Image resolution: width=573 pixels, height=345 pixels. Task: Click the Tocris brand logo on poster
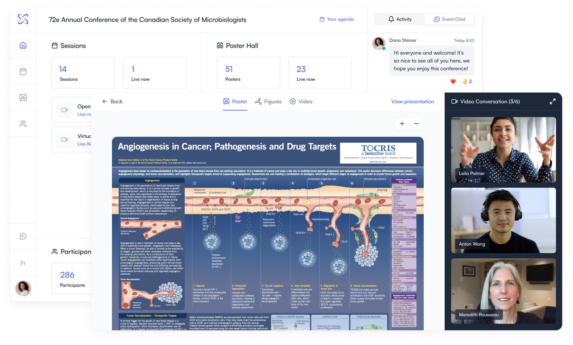[378, 153]
